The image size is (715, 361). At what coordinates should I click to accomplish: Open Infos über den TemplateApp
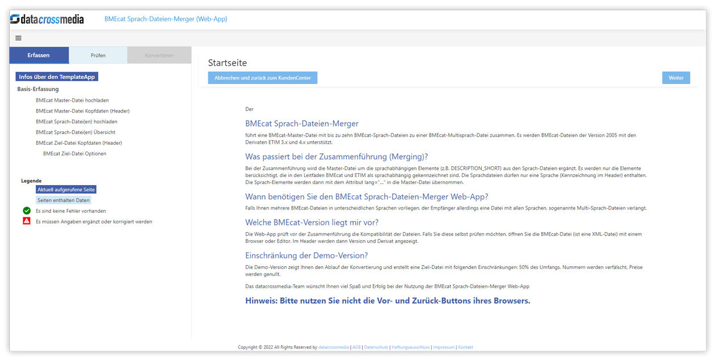[x=57, y=77]
